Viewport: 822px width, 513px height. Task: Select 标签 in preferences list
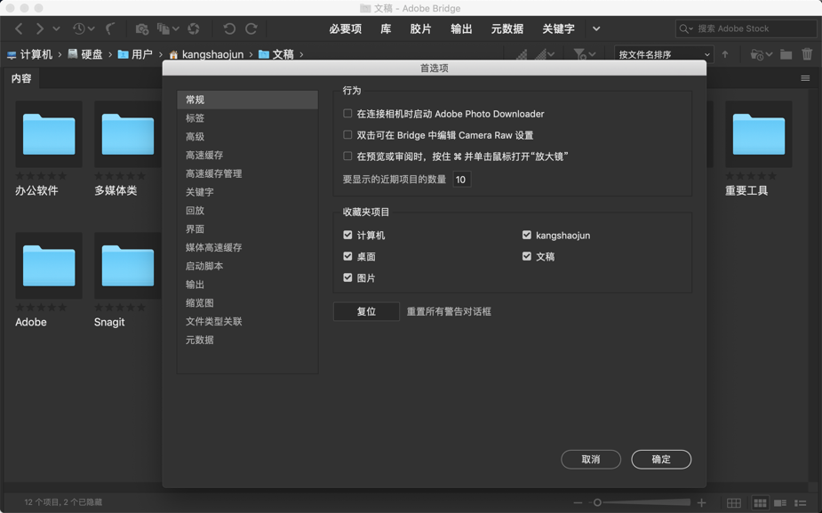pyautogui.click(x=247, y=118)
